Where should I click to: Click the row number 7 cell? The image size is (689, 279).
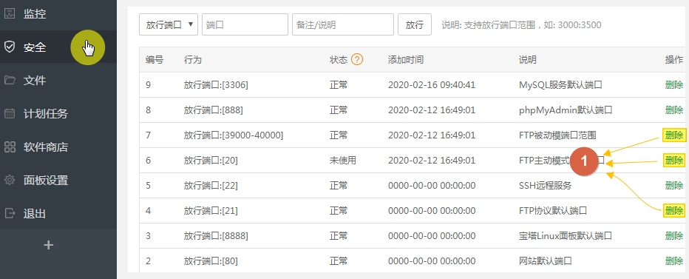pos(149,135)
